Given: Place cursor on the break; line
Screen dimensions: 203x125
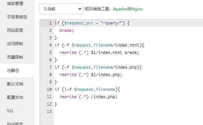Looking at the screenshot, I should click(66, 30).
